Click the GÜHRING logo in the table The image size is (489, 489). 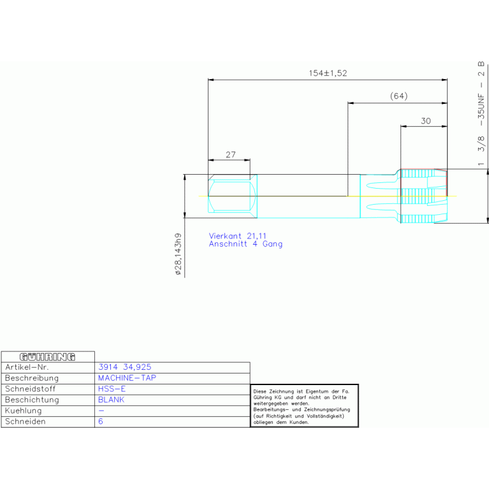point(47,357)
